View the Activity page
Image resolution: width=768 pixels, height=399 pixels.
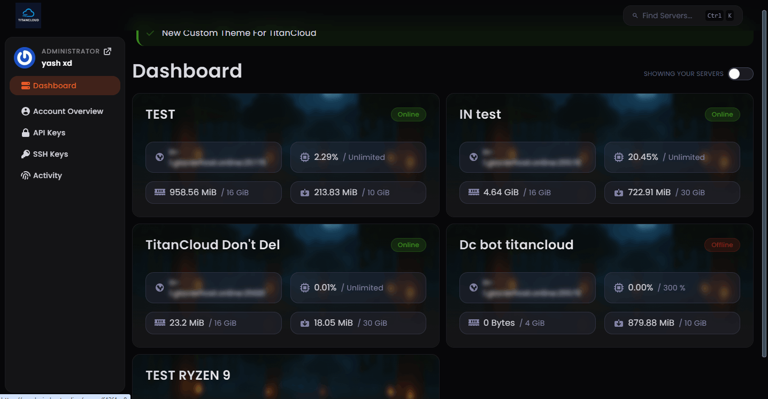point(48,175)
